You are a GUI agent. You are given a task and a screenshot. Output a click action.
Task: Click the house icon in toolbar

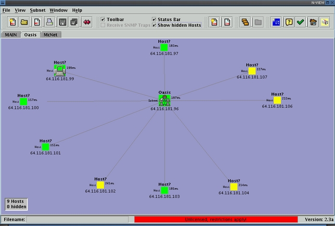coord(313,22)
